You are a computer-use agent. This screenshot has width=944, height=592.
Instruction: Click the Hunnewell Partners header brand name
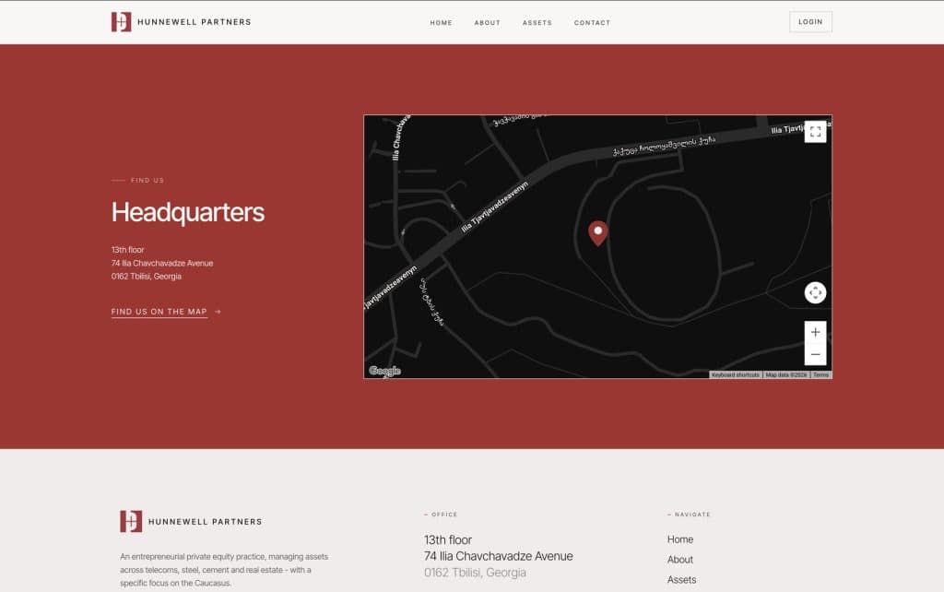coord(194,22)
